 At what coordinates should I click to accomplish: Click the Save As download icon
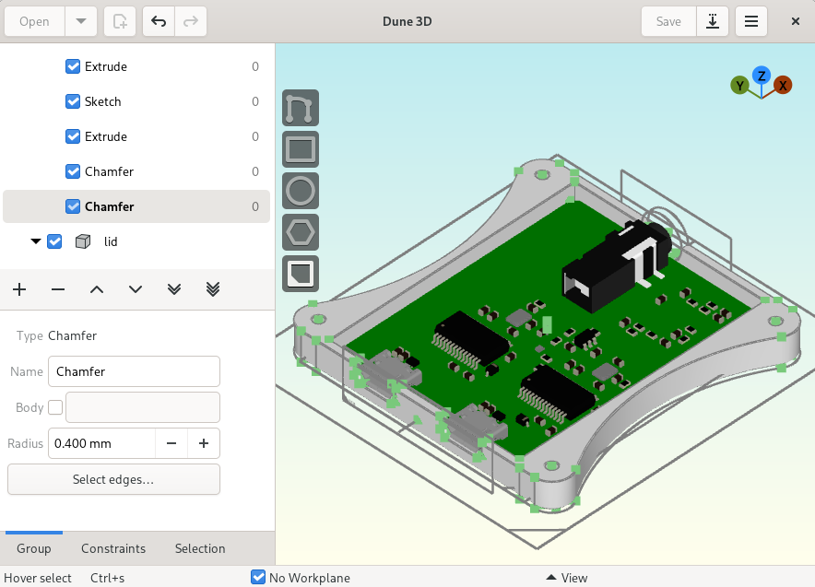click(x=713, y=21)
